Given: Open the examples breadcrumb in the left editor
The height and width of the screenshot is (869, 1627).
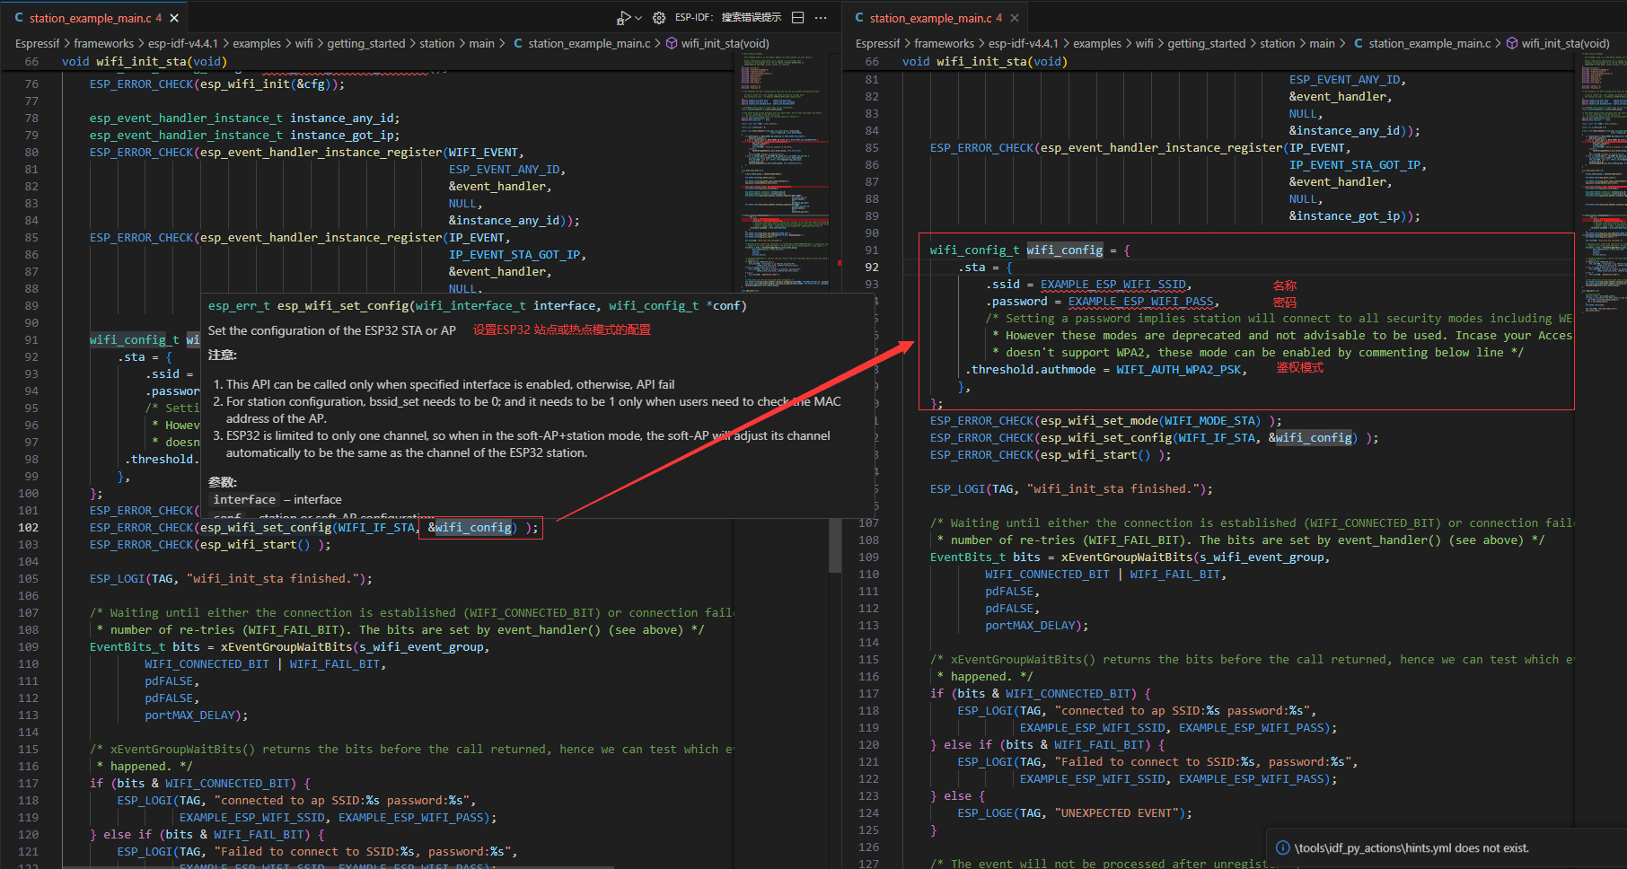Looking at the screenshot, I should point(257,43).
